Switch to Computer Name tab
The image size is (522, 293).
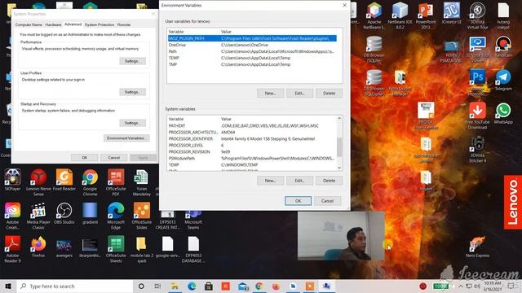29,24
